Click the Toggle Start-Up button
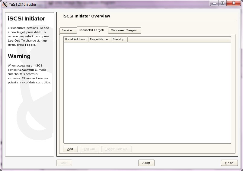Screen dimensions: 243x171 (x=117, y=149)
